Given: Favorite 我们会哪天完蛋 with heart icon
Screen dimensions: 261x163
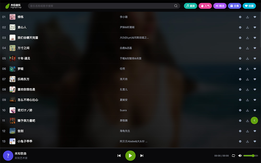Looking at the screenshot, I should pos(255,38).
